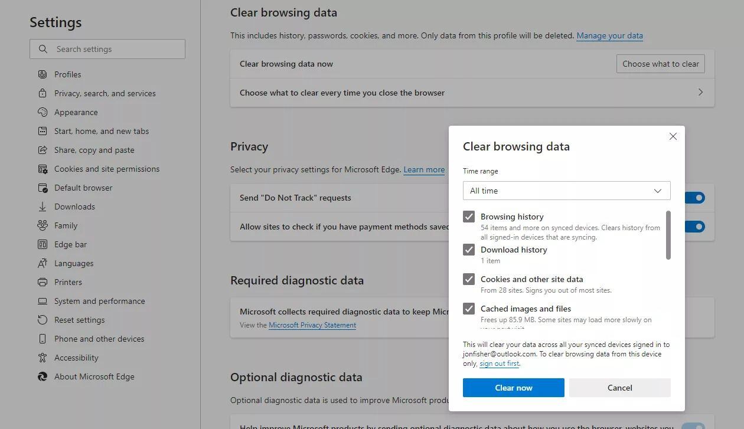
Task: Uncheck the Download history checkbox
Action: pyautogui.click(x=469, y=250)
